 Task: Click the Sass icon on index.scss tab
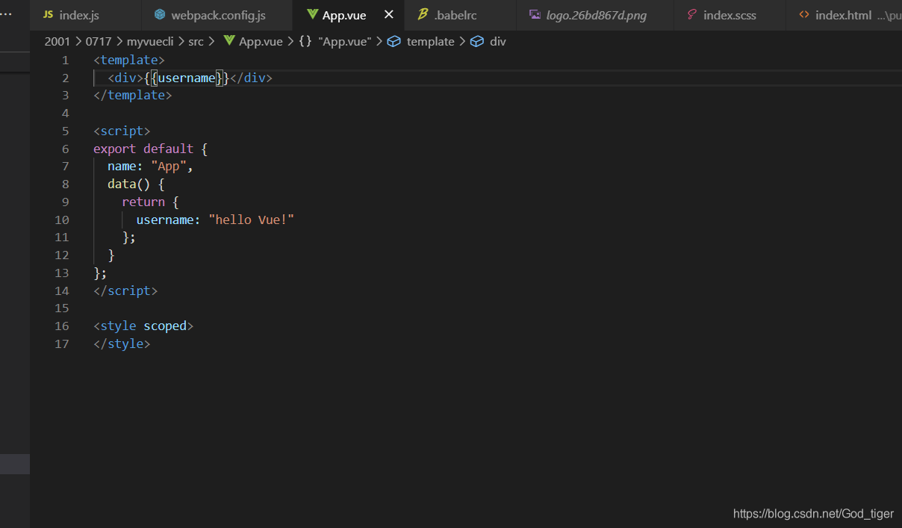(692, 15)
